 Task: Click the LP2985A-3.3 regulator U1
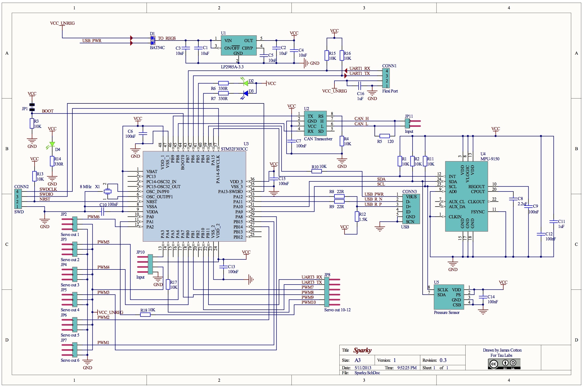pyautogui.click(x=238, y=45)
